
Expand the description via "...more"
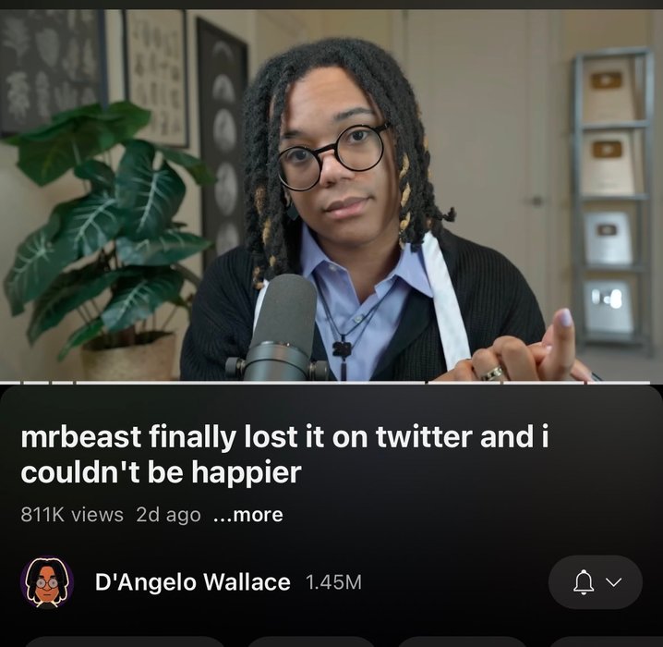(x=248, y=515)
